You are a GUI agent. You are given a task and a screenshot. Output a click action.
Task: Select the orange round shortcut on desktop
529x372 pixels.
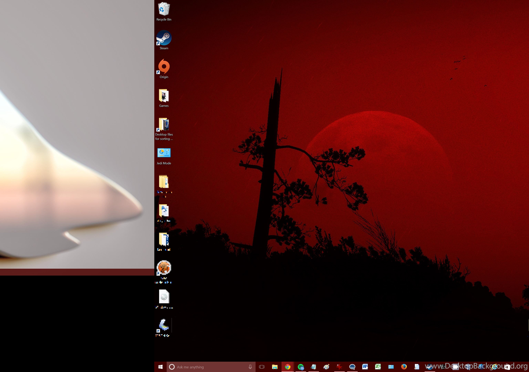click(164, 268)
